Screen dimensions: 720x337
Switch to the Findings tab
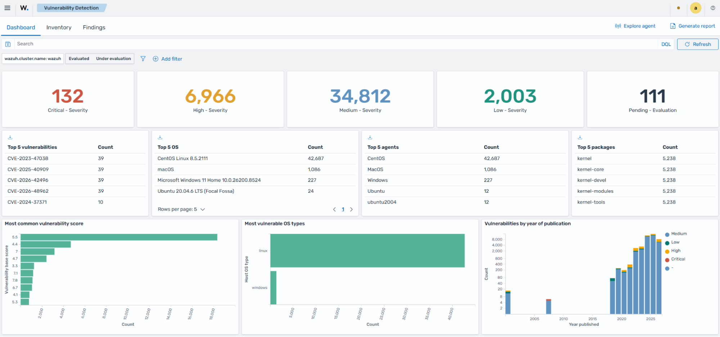coord(94,27)
